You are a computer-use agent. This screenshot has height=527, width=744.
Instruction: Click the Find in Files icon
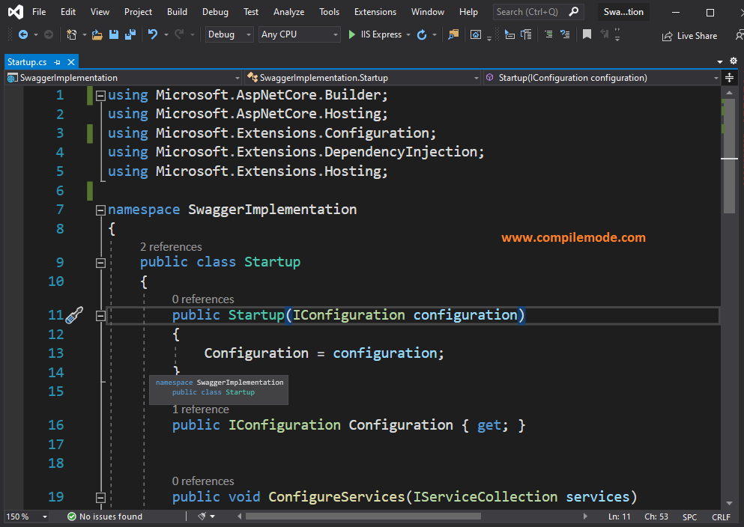click(x=455, y=34)
